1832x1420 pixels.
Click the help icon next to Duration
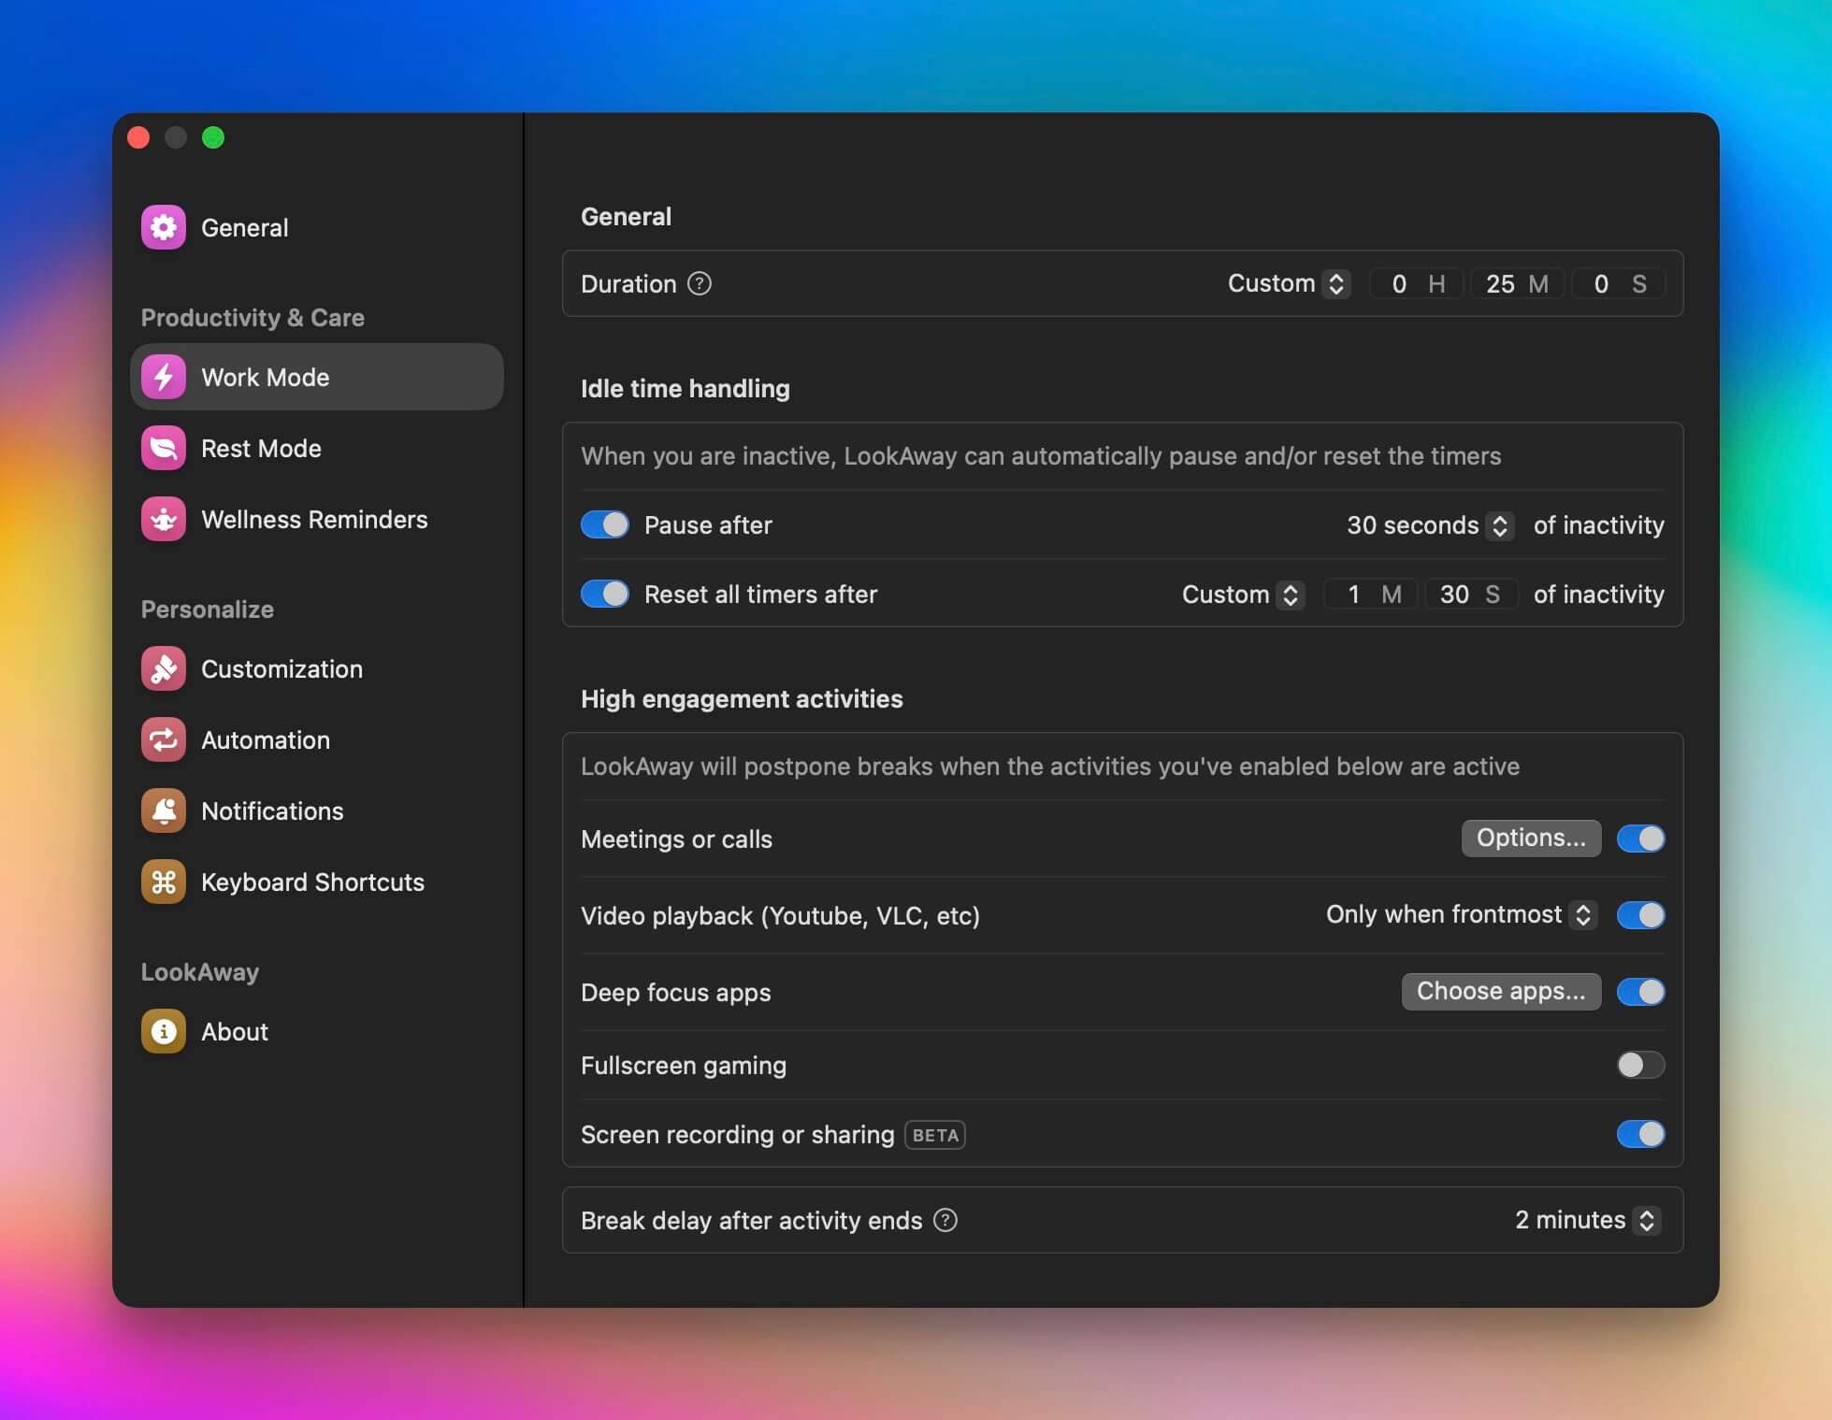coord(700,283)
